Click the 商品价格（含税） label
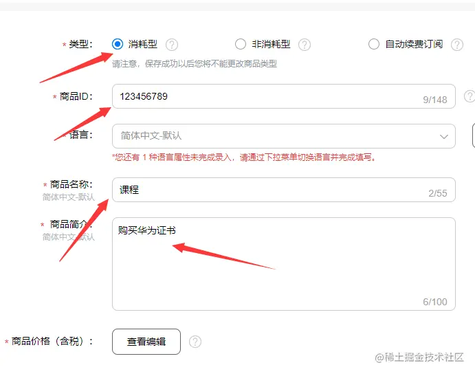This screenshot has height=374, width=475. [x=52, y=341]
